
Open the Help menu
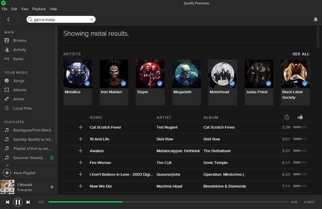[x=53, y=9]
